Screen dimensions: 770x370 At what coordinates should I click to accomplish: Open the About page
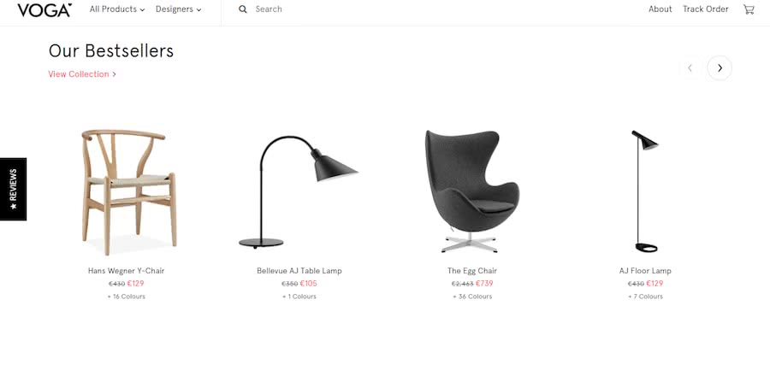click(660, 9)
